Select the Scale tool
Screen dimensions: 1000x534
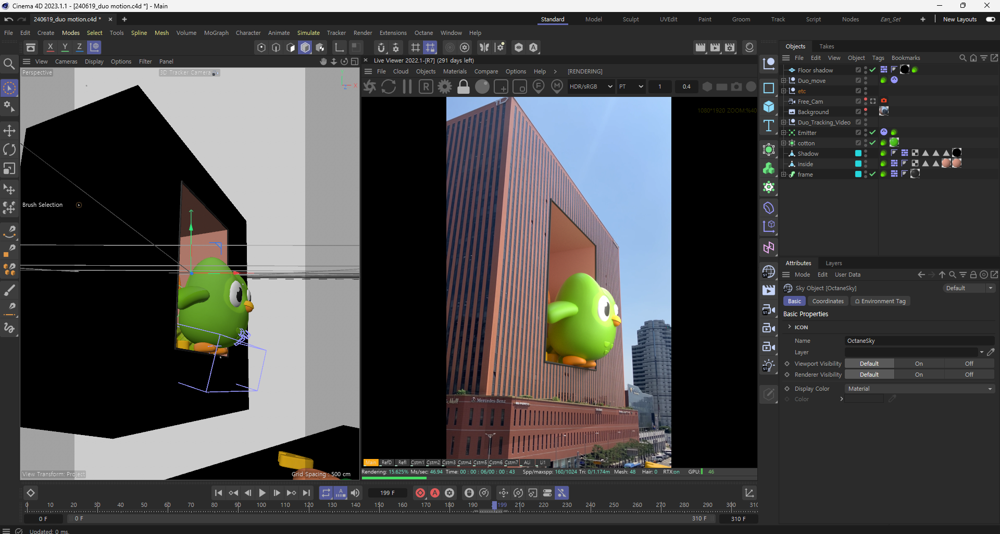point(9,169)
